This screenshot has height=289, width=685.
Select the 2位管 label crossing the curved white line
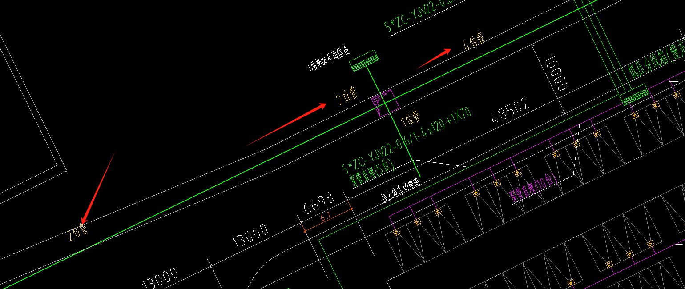pyautogui.click(x=78, y=233)
